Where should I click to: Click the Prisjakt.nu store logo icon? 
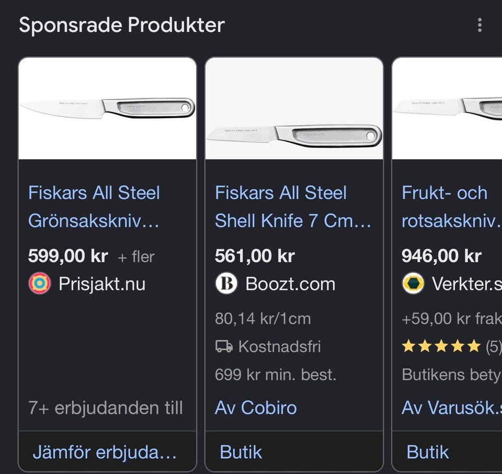[40, 284]
